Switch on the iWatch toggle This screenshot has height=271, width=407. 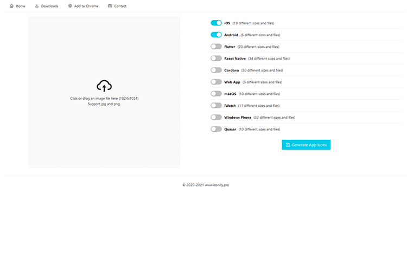(x=216, y=106)
